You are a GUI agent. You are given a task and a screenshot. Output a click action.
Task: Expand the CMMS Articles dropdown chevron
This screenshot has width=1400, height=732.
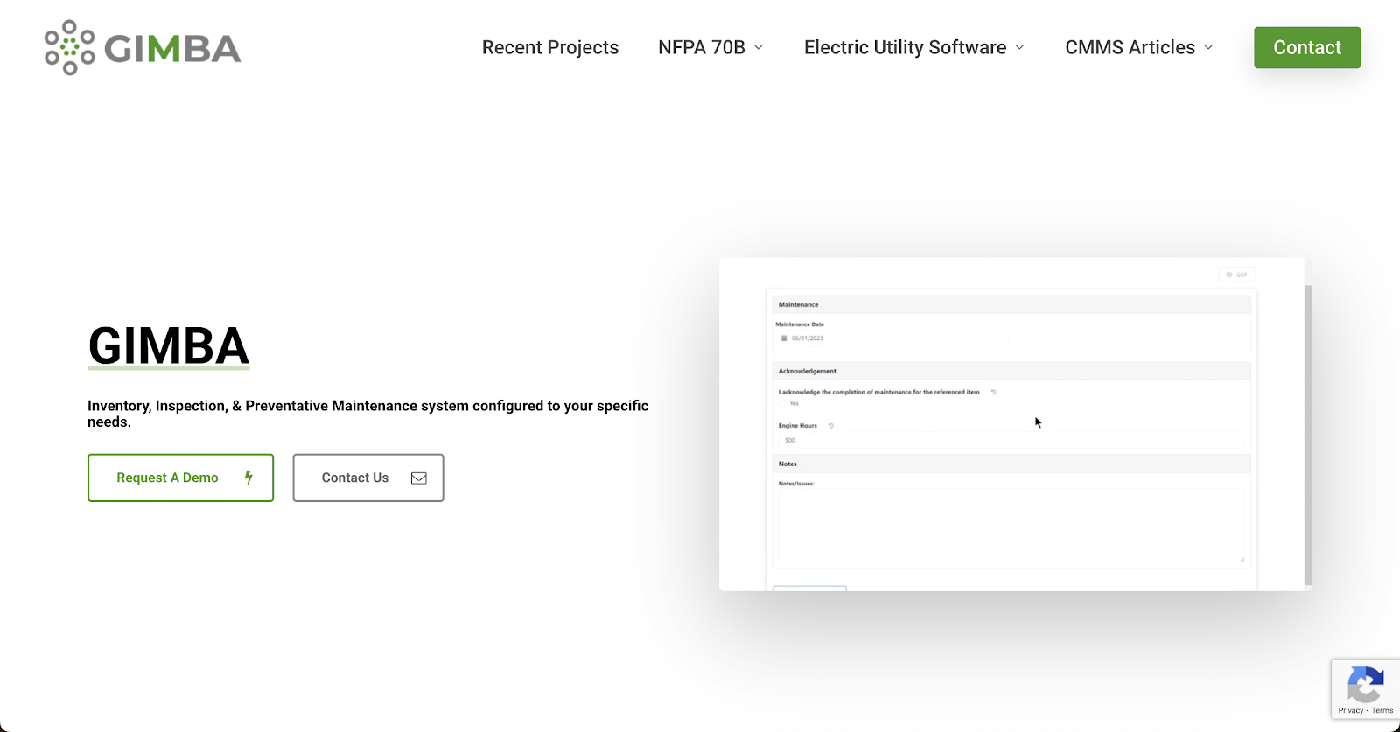[x=1208, y=47]
